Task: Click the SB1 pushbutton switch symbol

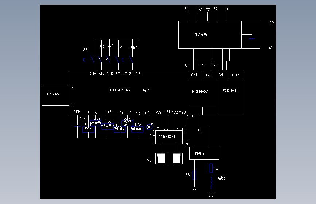Action: (89, 60)
